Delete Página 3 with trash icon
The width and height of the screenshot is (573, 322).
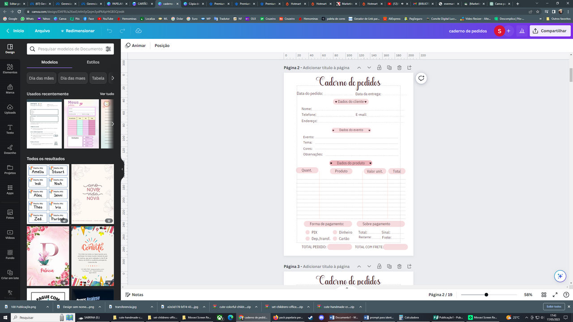[399, 267]
